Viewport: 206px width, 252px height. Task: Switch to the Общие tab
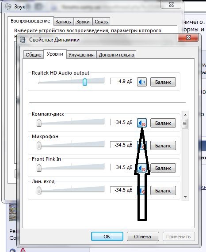[34, 55]
